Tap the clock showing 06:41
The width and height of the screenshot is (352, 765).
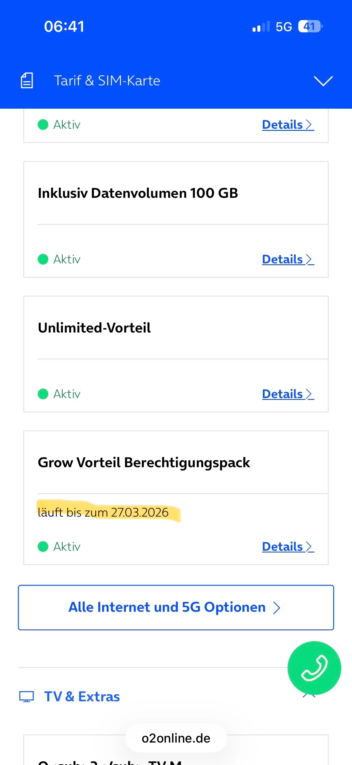click(64, 26)
